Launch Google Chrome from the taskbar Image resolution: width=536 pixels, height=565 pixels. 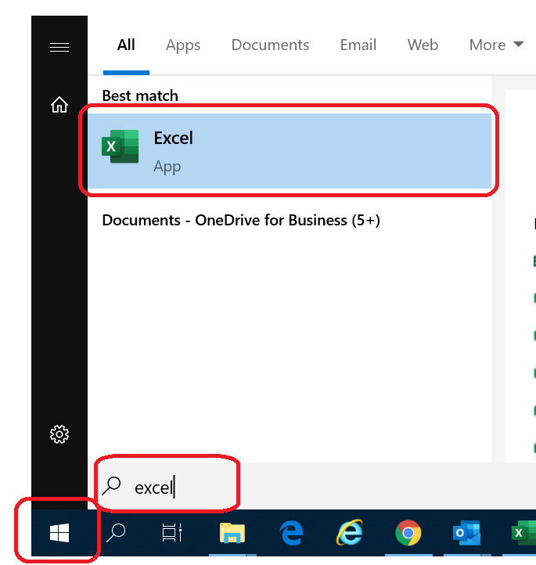pos(408,533)
